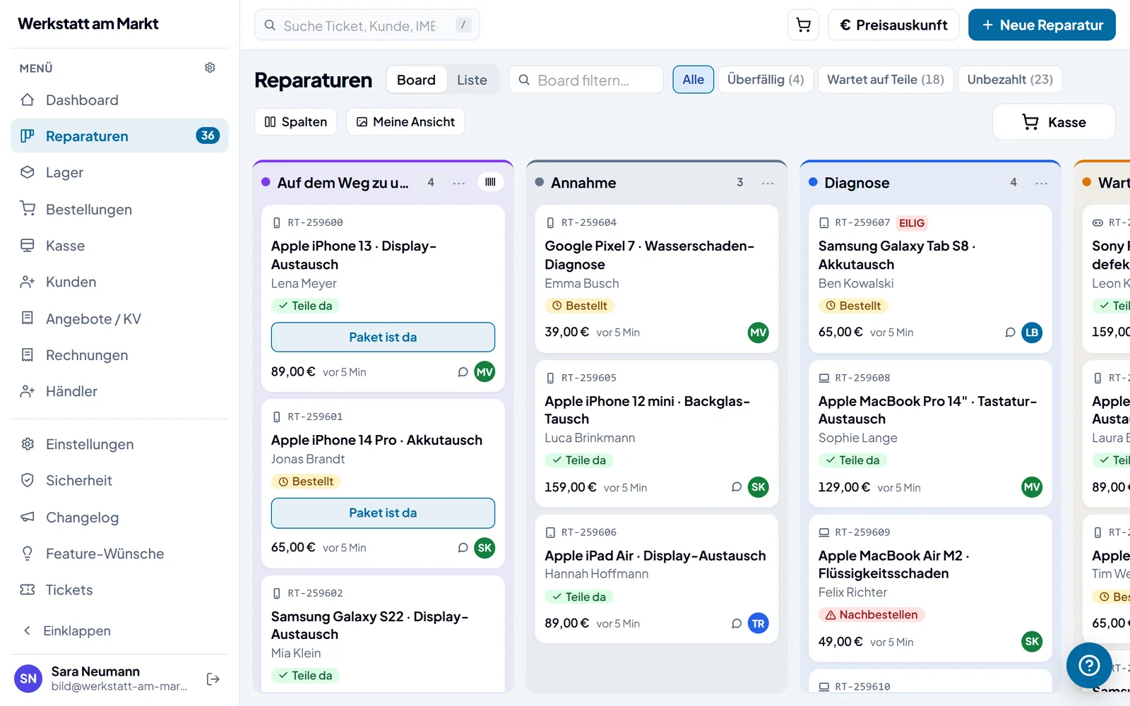This screenshot has height=706, width=1130.
Task: Open Bestellungen in the sidebar
Action: click(x=119, y=210)
